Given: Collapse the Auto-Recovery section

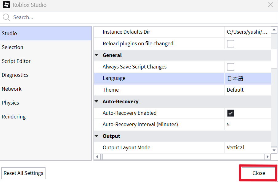Looking at the screenshot, I should [97, 101].
